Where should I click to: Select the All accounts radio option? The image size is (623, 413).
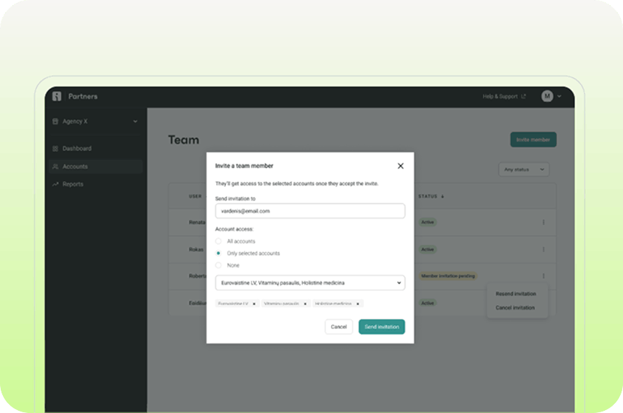[x=218, y=241]
